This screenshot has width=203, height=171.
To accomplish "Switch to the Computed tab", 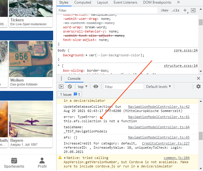I will click(x=83, y=2).
